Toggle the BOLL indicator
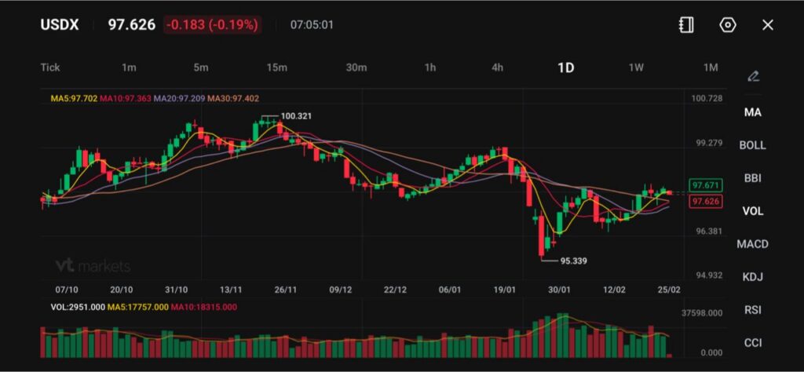 (752, 145)
